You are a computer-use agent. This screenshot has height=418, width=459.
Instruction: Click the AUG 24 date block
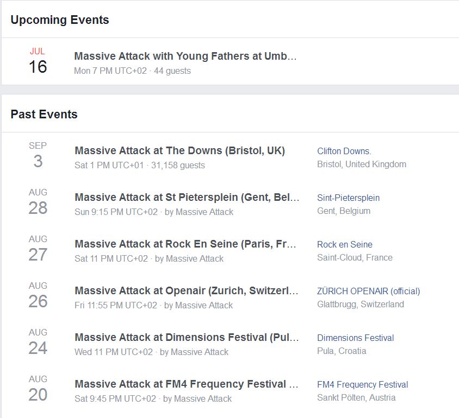coord(38,342)
